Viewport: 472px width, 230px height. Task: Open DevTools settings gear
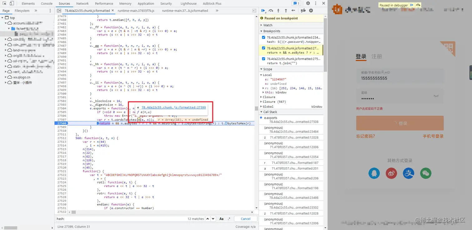[308, 3]
